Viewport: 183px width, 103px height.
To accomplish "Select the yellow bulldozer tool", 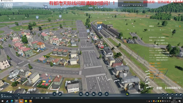I will pos(127,94).
